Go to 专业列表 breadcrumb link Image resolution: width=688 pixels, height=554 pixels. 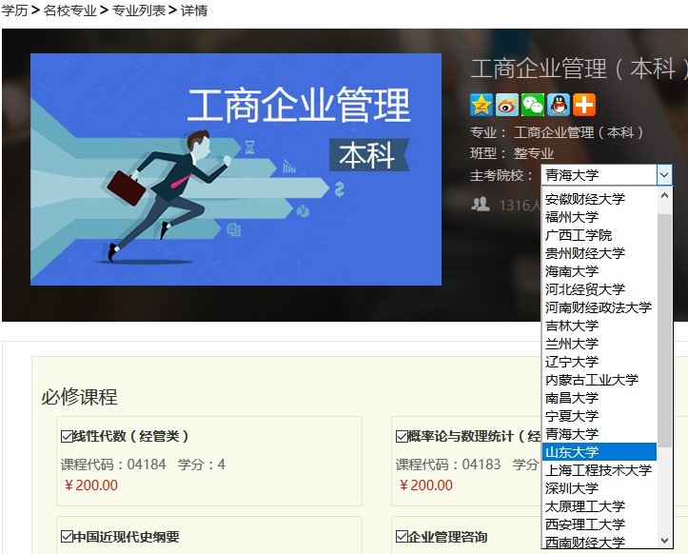(x=139, y=10)
